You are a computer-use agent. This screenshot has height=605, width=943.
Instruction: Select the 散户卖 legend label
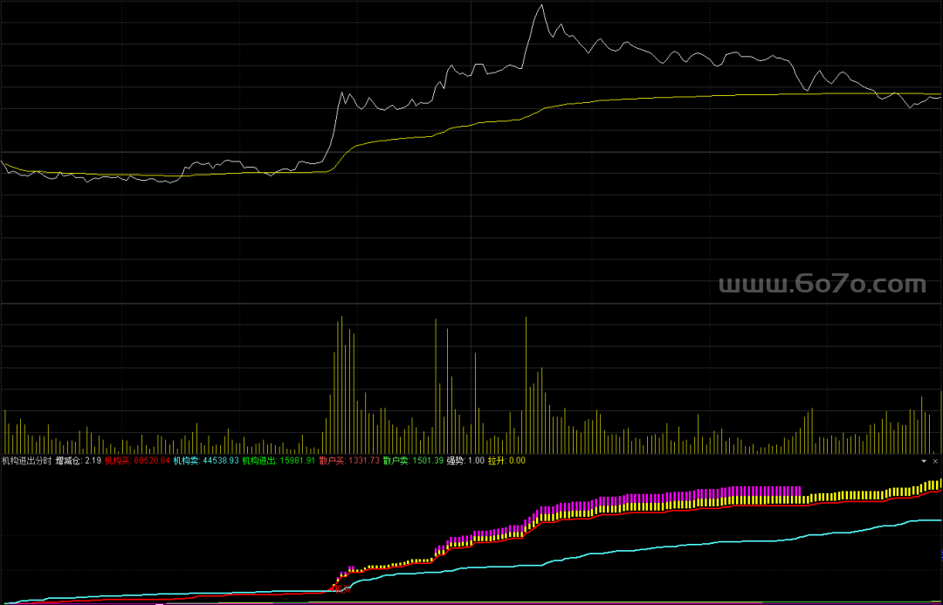click(x=413, y=460)
